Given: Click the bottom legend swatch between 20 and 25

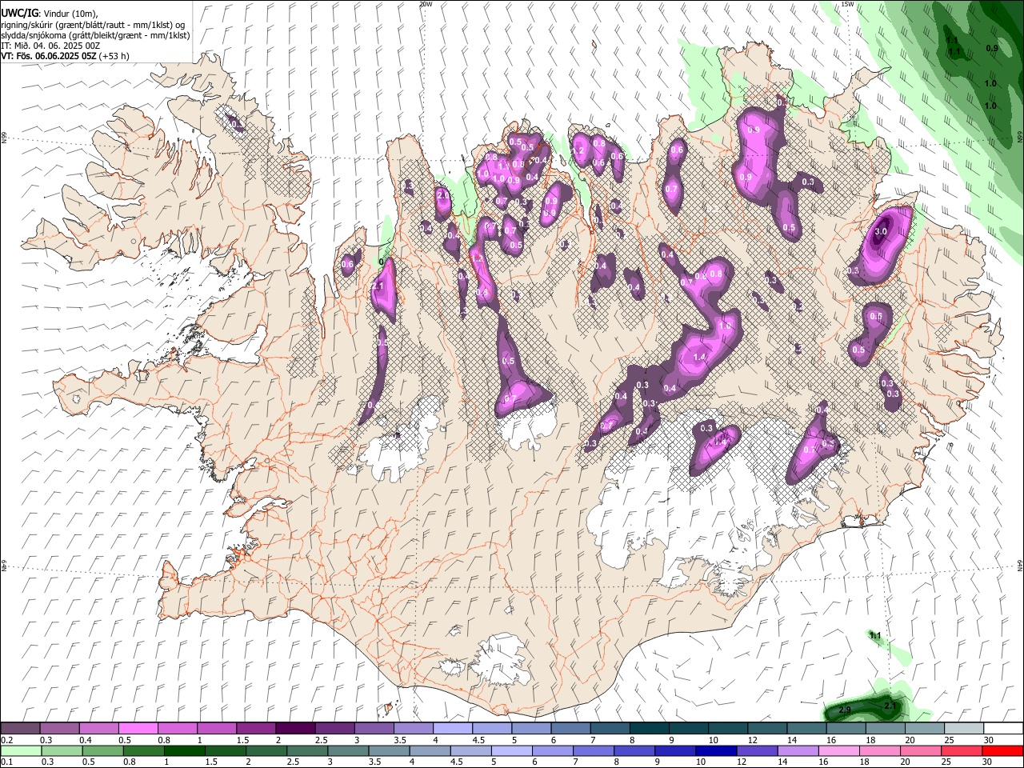Looking at the screenshot, I should click(919, 751).
